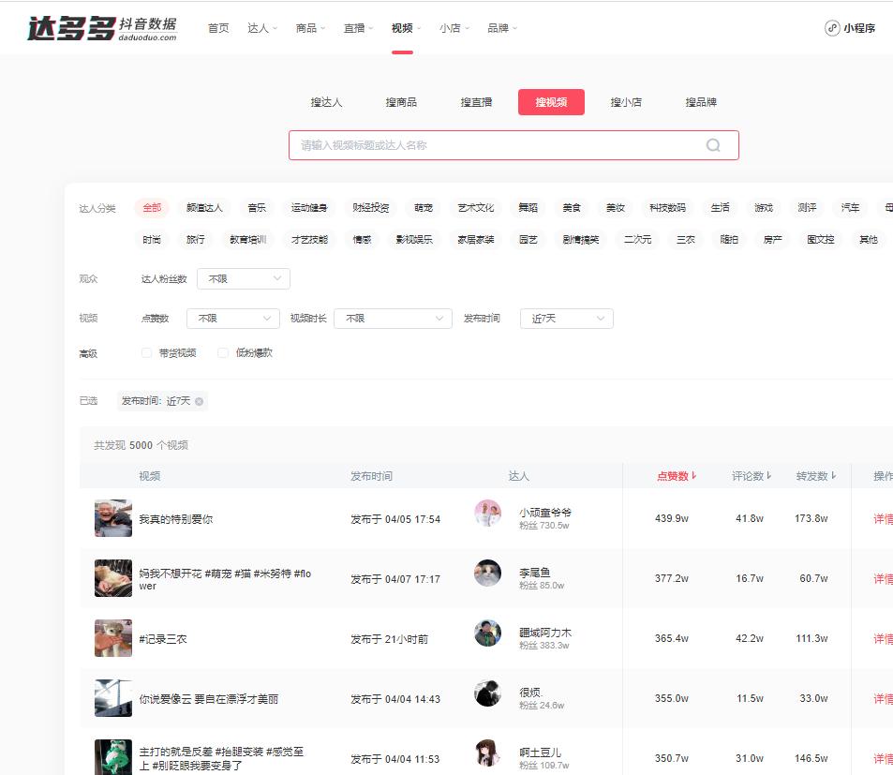Enable the 带货视频 checkbox
The height and width of the screenshot is (775, 893).
pyautogui.click(x=146, y=352)
